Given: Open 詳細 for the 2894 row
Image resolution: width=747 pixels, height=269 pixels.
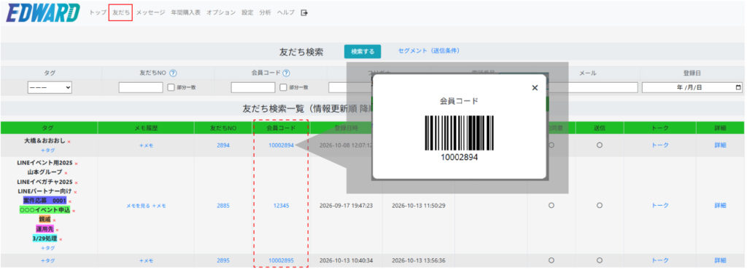Looking at the screenshot, I should pos(720,145).
